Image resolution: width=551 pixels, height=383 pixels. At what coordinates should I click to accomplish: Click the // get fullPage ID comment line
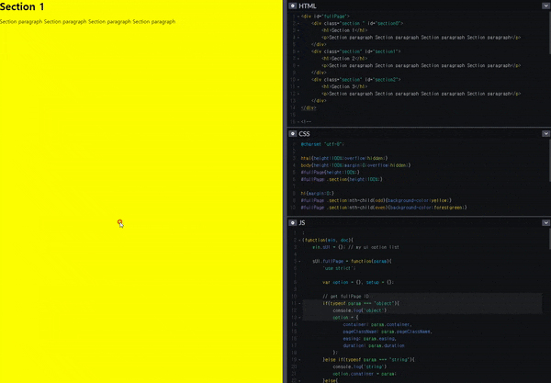[345, 297]
